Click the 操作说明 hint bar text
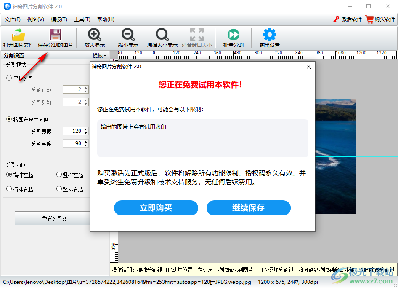Image resolution: width=398 pixels, height=288 pixels. 253,270
